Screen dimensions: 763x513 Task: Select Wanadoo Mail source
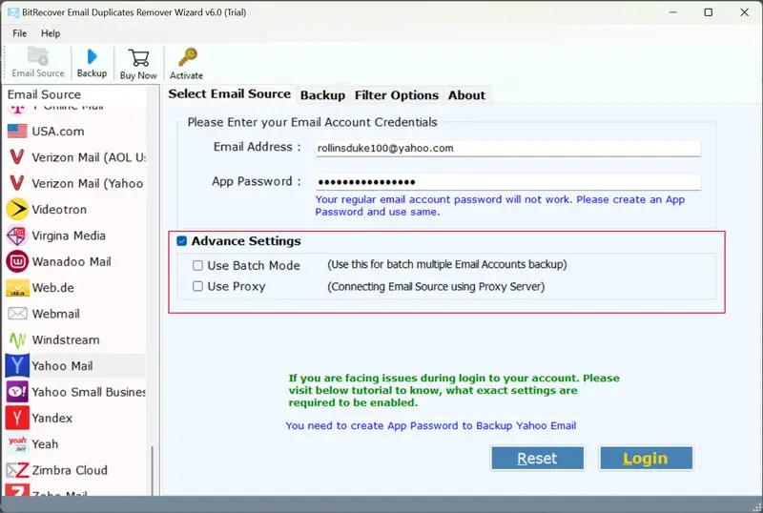pyautogui.click(x=72, y=261)
